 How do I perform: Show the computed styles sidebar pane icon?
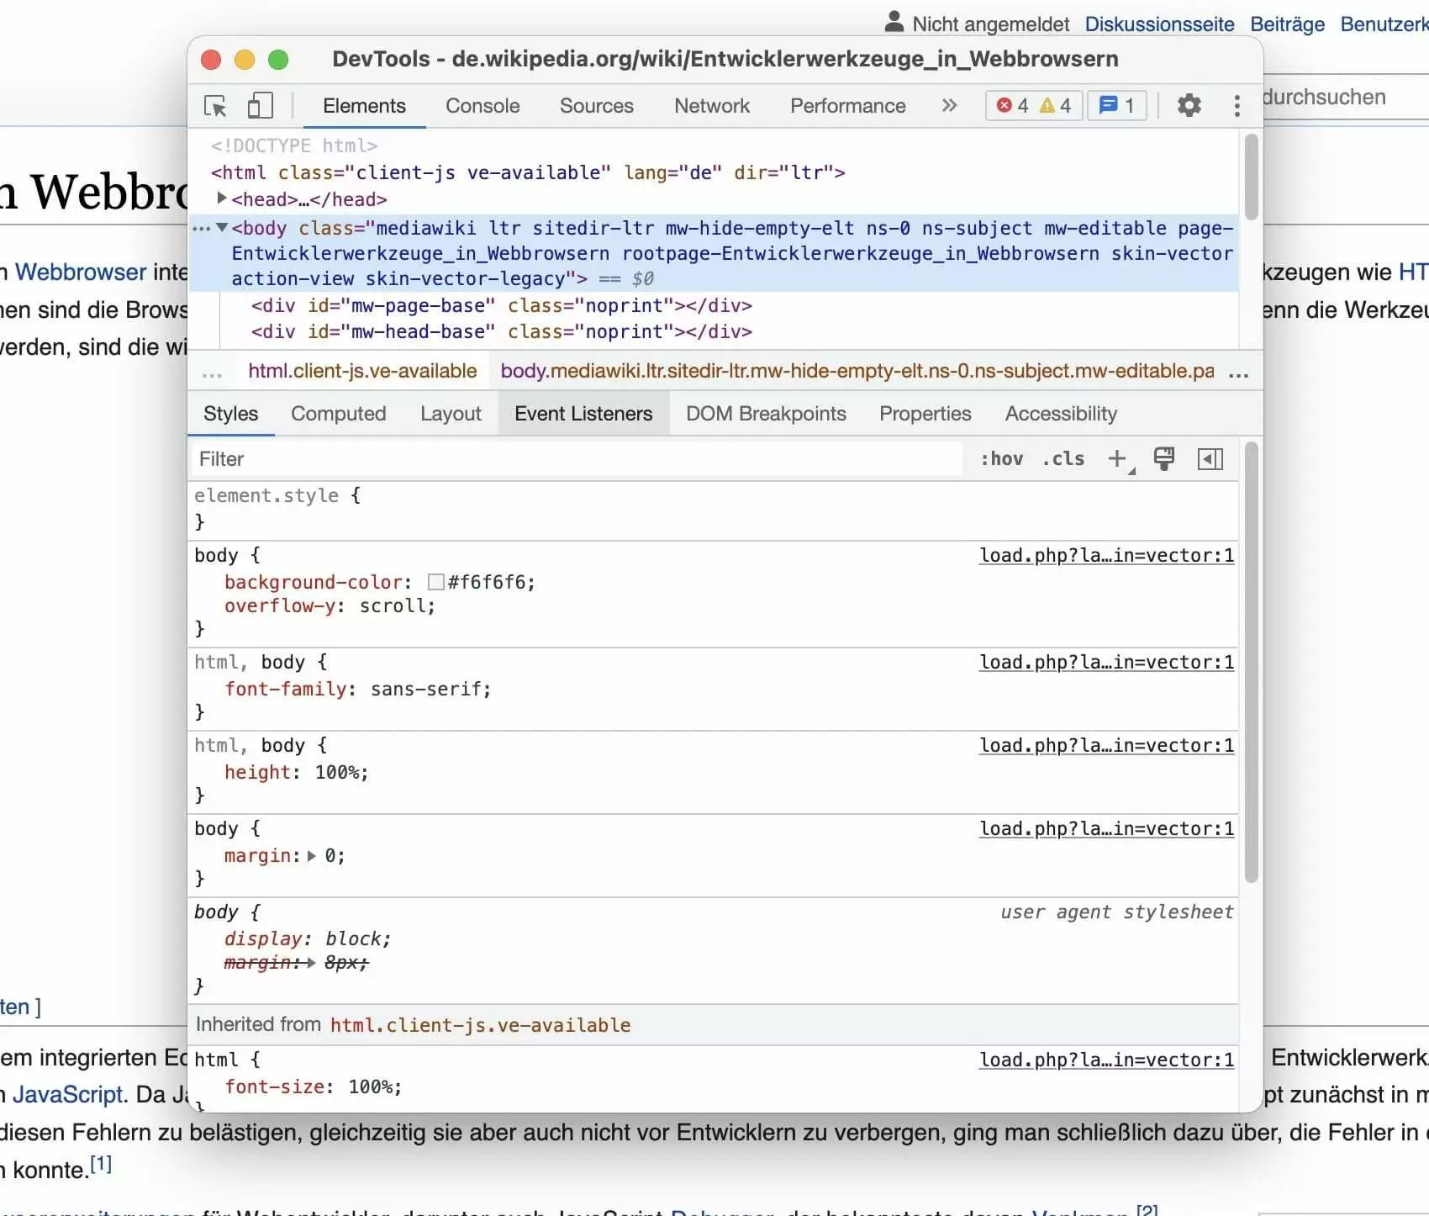click(x=1210, y=459)
